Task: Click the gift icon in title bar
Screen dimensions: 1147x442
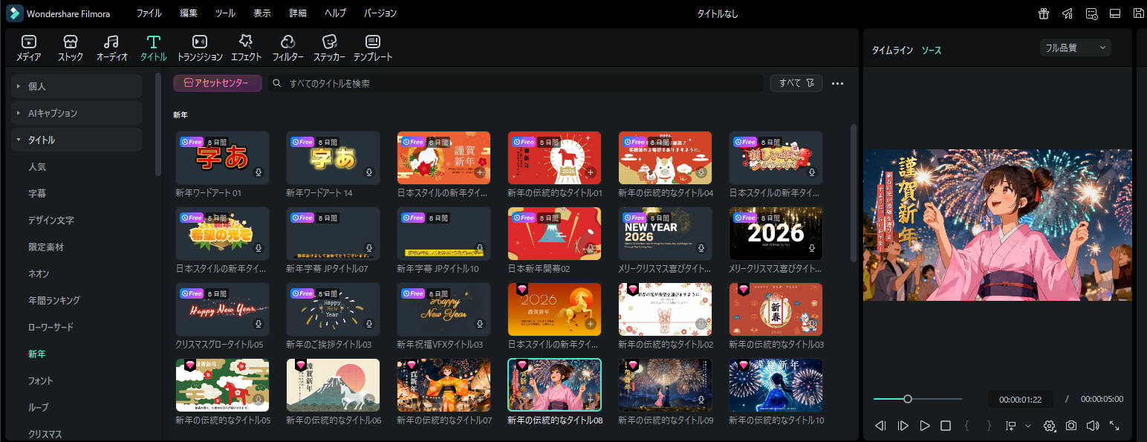Action: 1044,13
